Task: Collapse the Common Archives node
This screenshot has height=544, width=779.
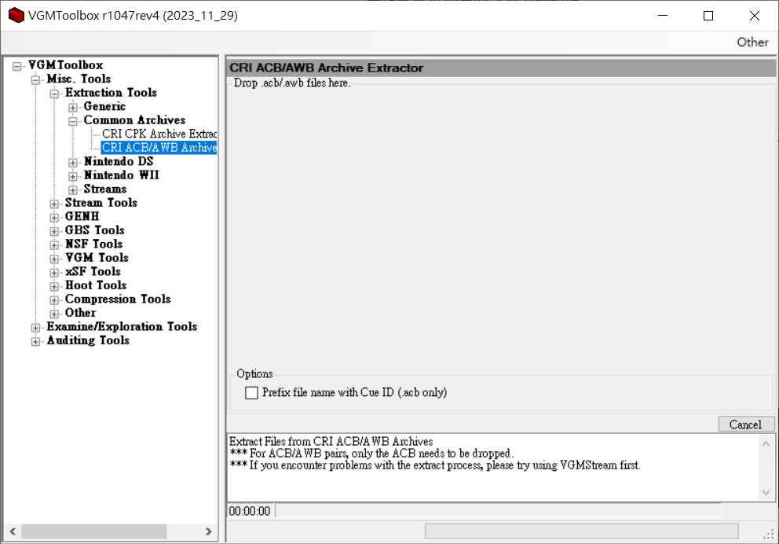Action: tap(73, 121)
